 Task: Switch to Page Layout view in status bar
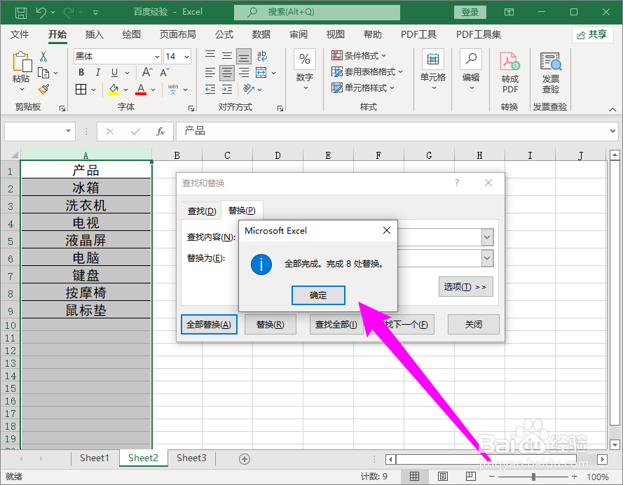coord(443,477)
